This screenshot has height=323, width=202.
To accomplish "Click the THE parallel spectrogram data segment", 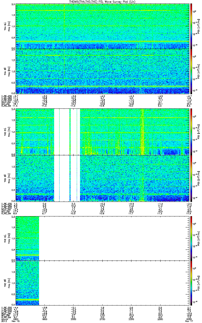I will tap(27, 283).
